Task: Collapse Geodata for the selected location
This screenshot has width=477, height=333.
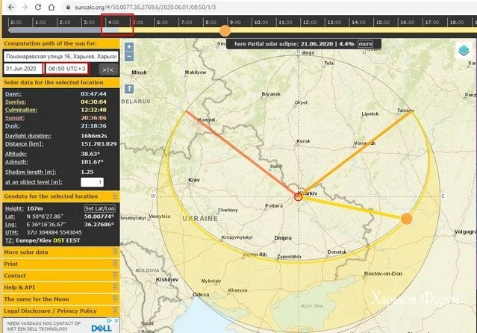Action: click(x=60, y=196)
